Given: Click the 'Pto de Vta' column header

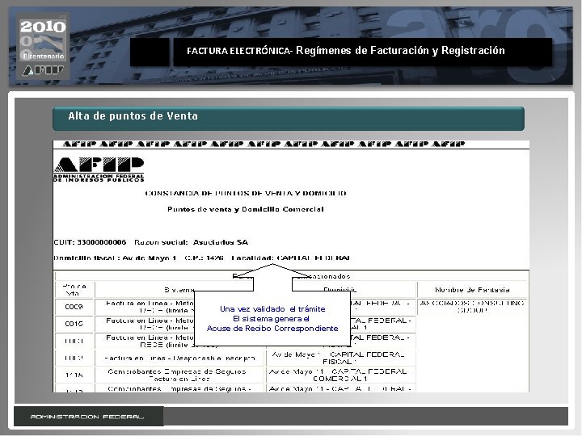Looking at the screenshot, I should tap(74, 290).
